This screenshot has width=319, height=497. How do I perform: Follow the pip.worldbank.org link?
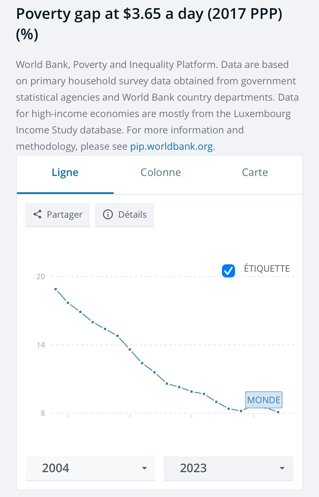tap(171, 147)
